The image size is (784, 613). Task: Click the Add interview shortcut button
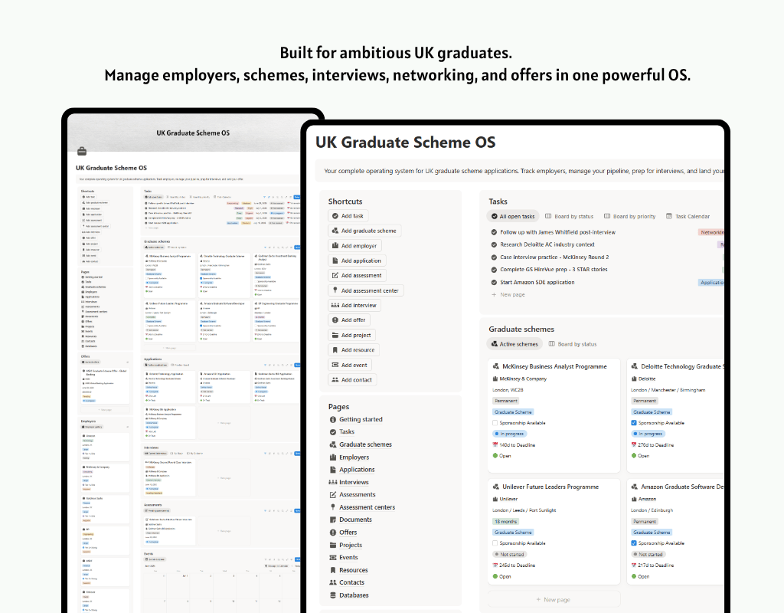(x=354, y=305)
